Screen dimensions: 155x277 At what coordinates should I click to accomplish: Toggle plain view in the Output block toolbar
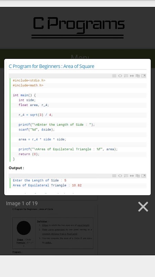pos(120,176)
